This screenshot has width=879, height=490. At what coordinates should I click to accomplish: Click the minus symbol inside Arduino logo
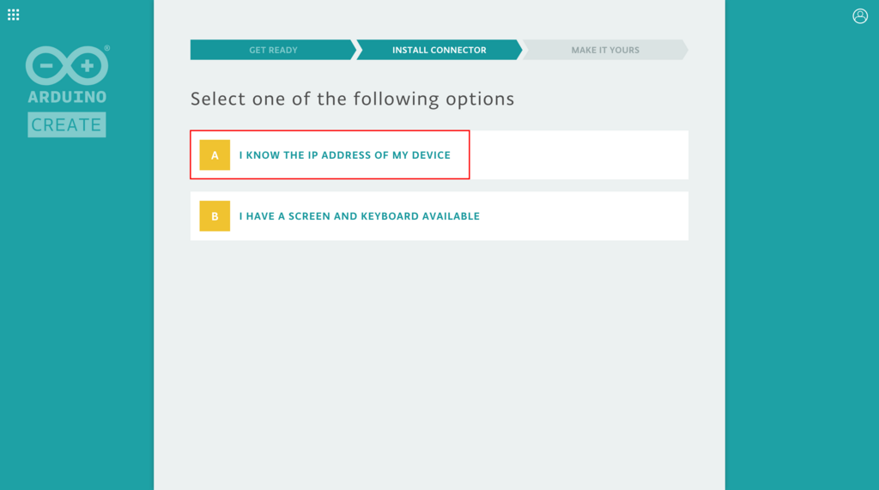[46, 65]
